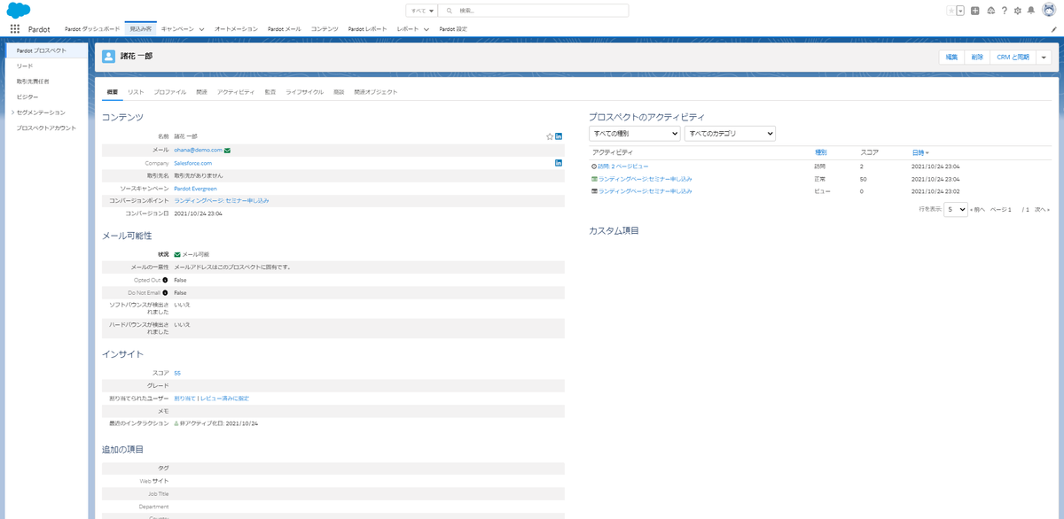Click the score 55 link

[x=177, y=373]
